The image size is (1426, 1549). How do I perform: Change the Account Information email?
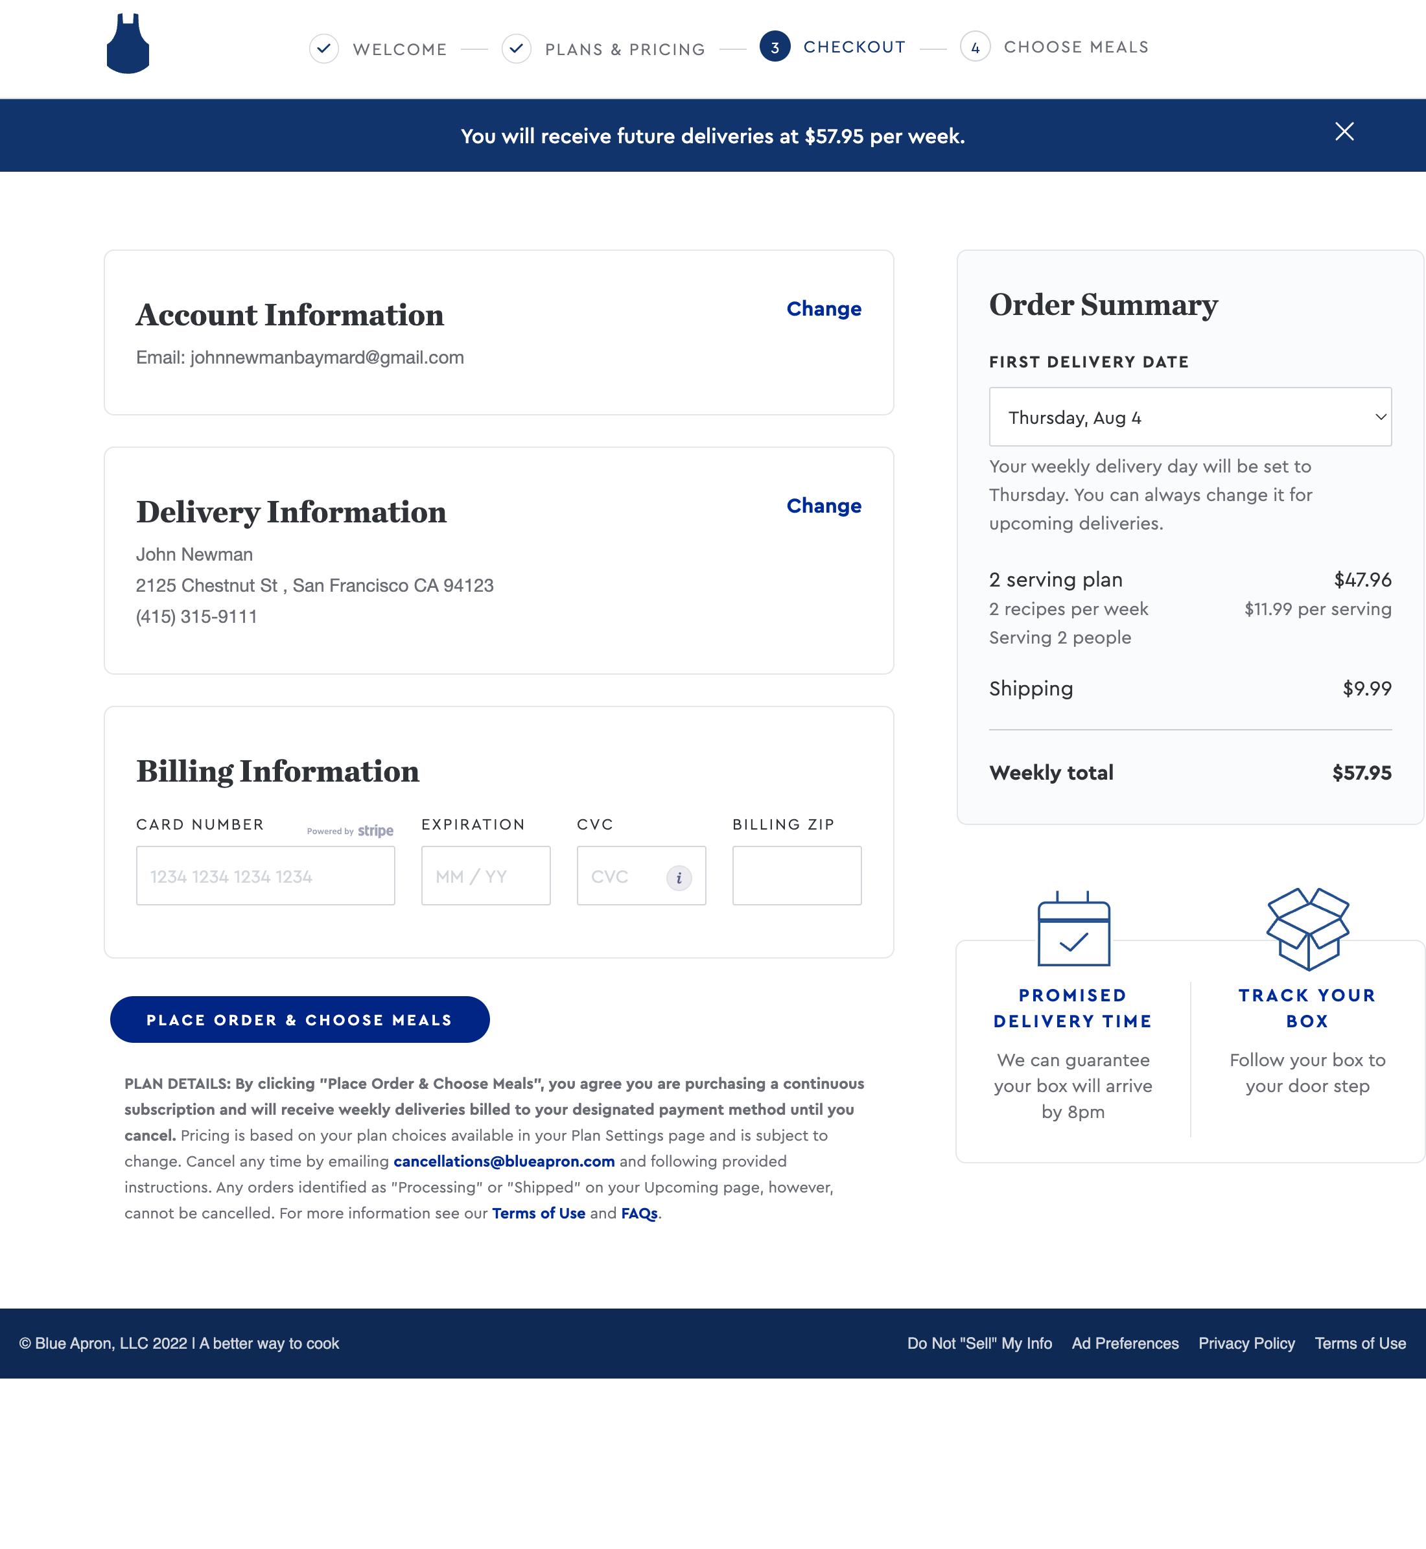coord(823,309)
